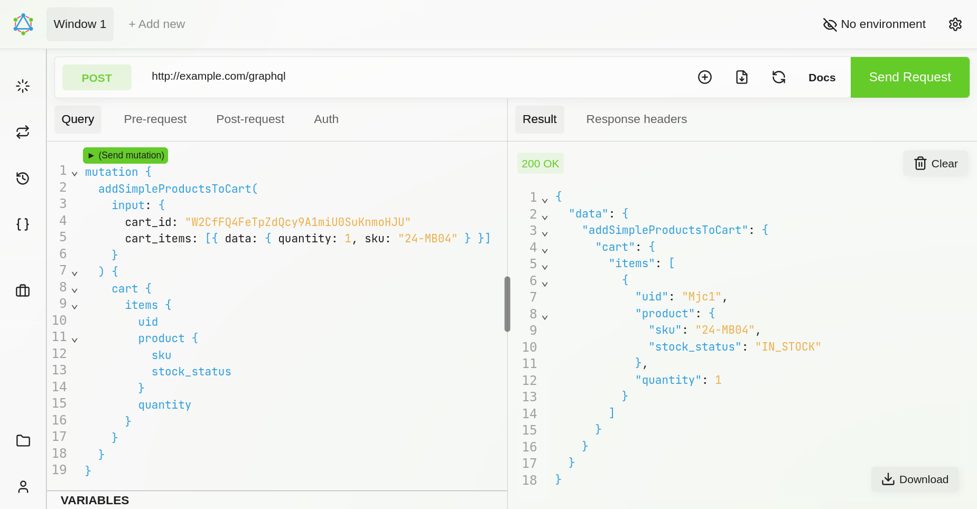
Task: Collapse the mutation block on line 1
Action: click(75, 174)
